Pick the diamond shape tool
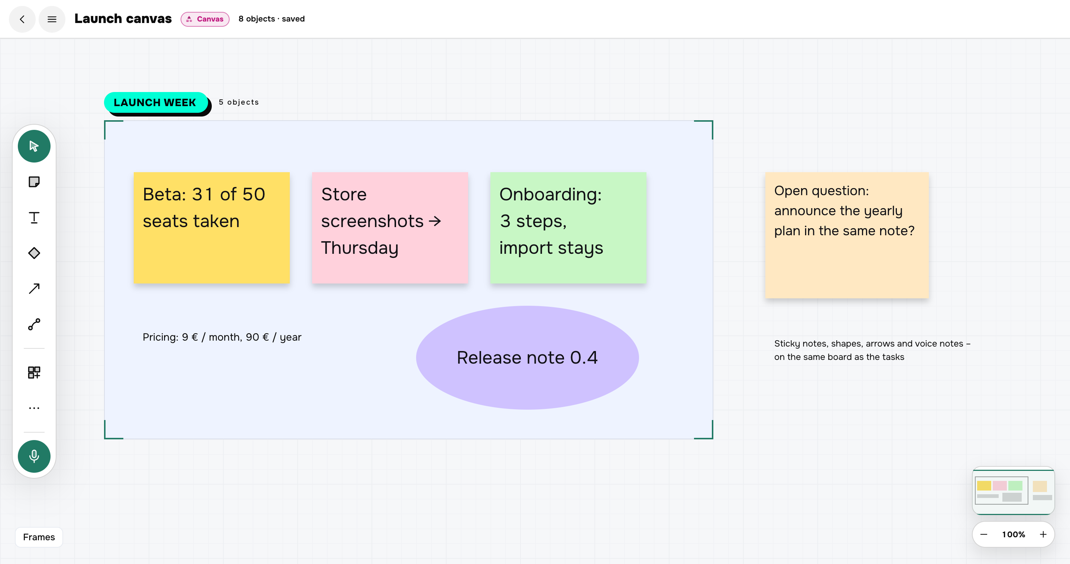1070x564 pixels. click(x=34, y=253)
